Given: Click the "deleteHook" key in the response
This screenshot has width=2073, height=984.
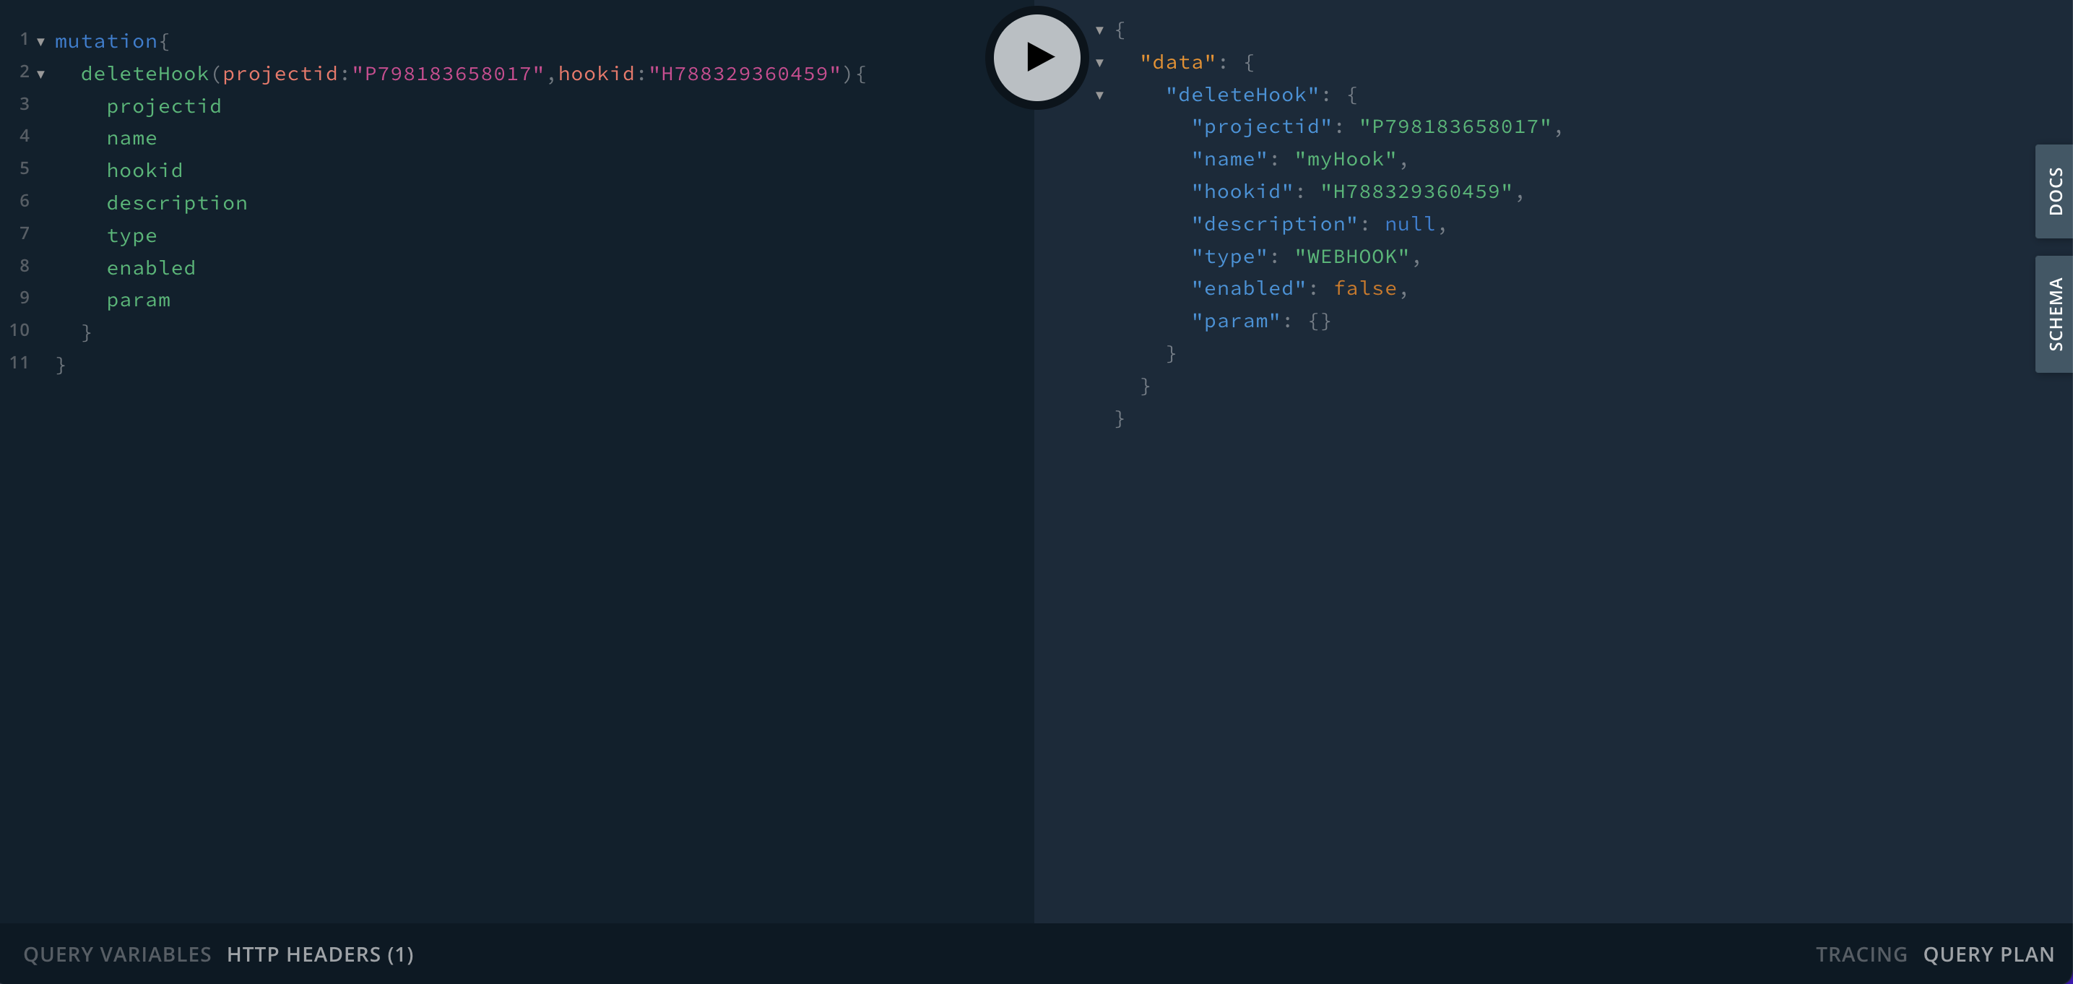Looking at the screenshot, I should coord(1242,94).
